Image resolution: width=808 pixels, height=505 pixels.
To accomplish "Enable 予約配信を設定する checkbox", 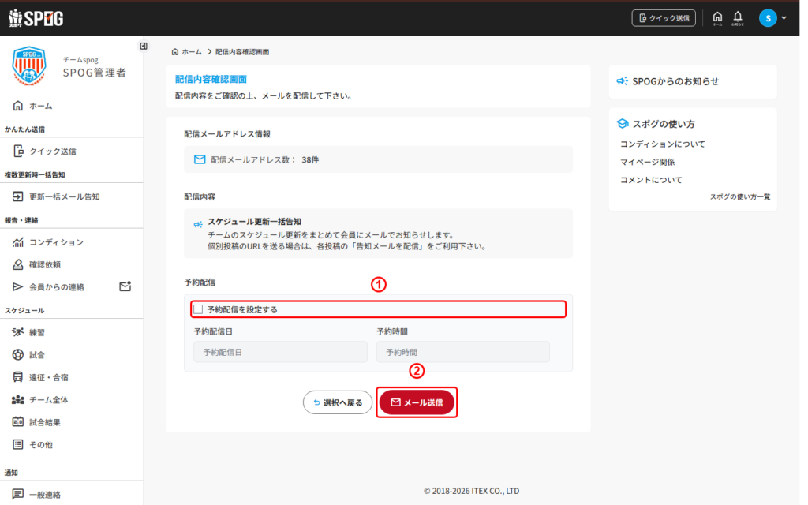I will 198,309.
